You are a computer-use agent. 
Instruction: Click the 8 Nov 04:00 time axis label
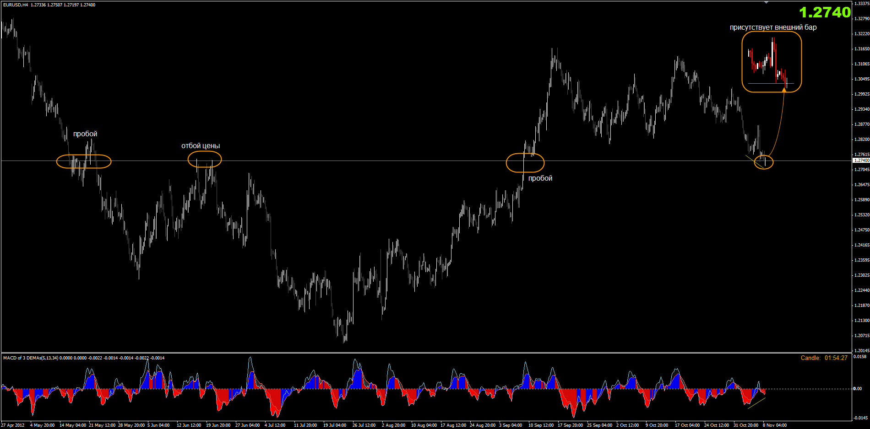point(775,425)
